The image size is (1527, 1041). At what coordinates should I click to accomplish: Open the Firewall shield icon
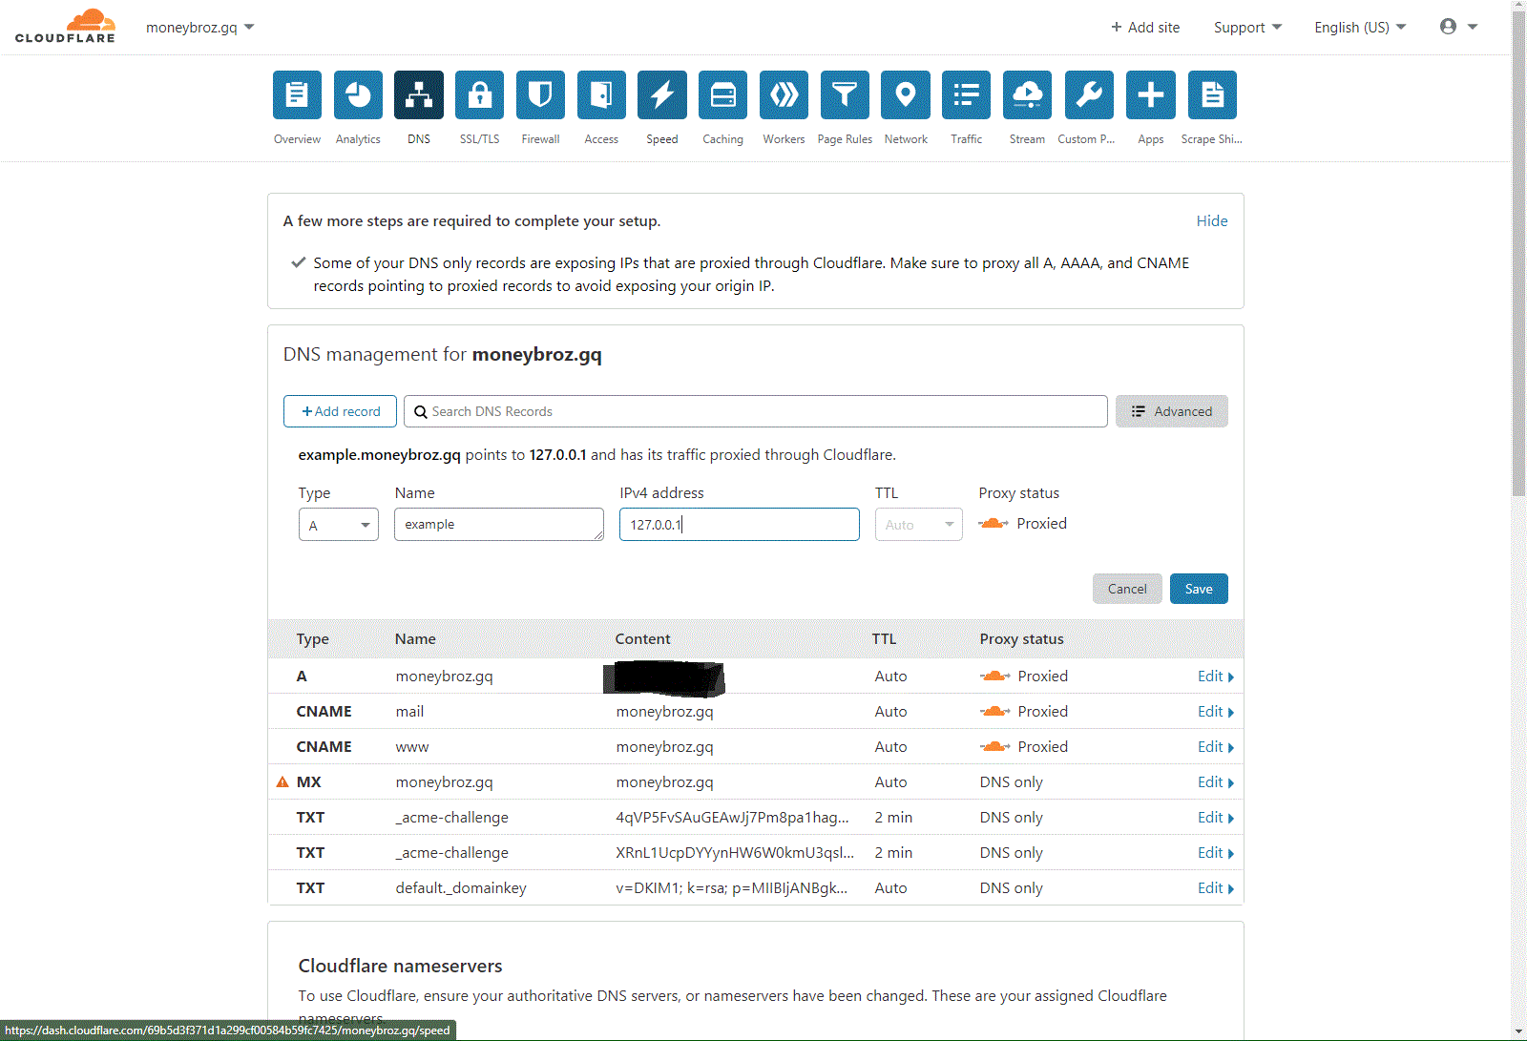point(540,94)
